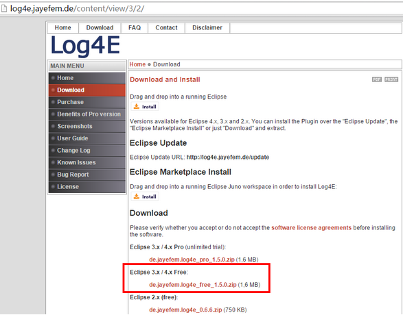The height and width of the screenshot is (315, 403).
Task: Select Download in main menu sidebar
Action: [87, 90]
